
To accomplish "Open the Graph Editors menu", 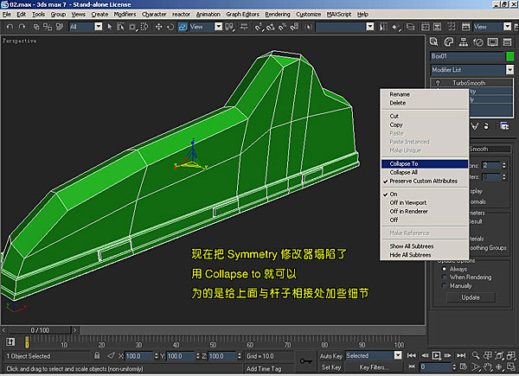I will click(x=242, y=14).
